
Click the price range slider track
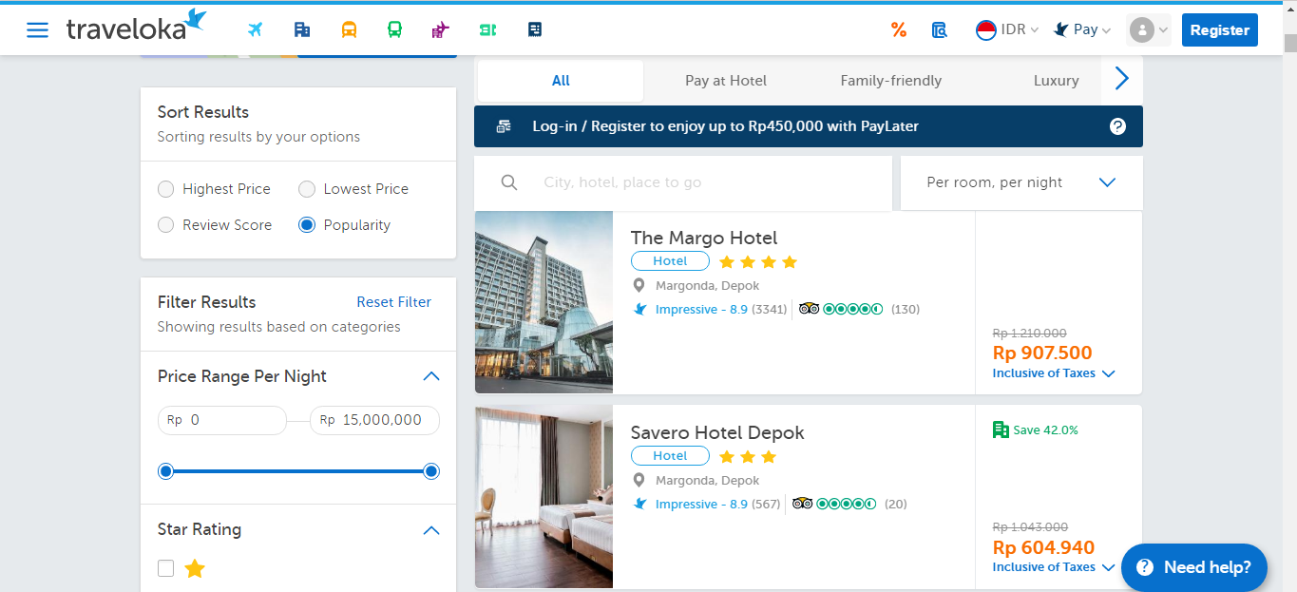pyautogui.click(x=298, y=471)
